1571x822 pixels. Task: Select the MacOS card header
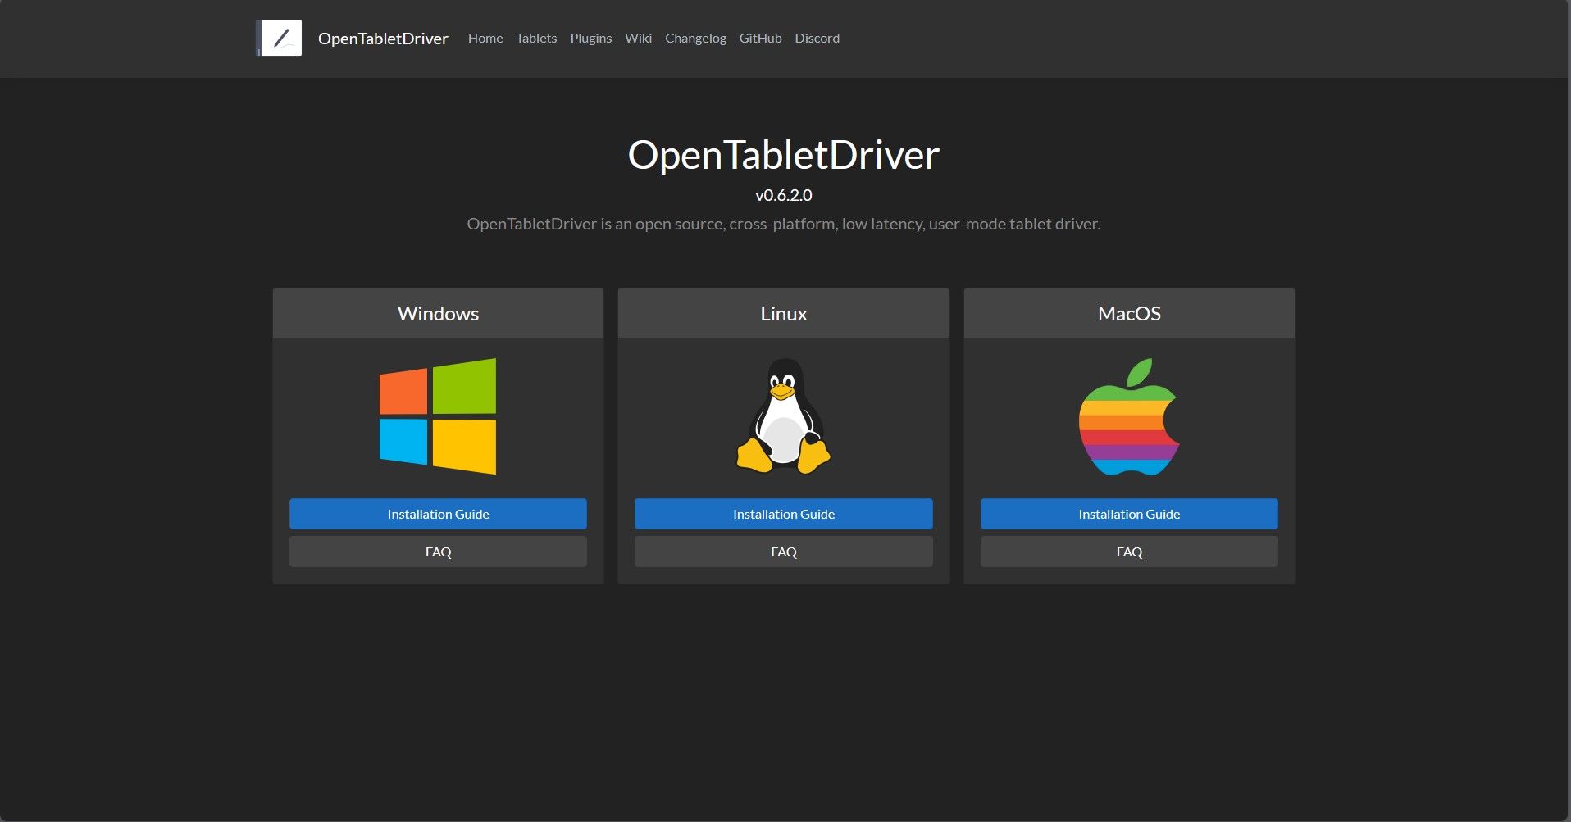pyautogui.click(x=1129, y=313)
